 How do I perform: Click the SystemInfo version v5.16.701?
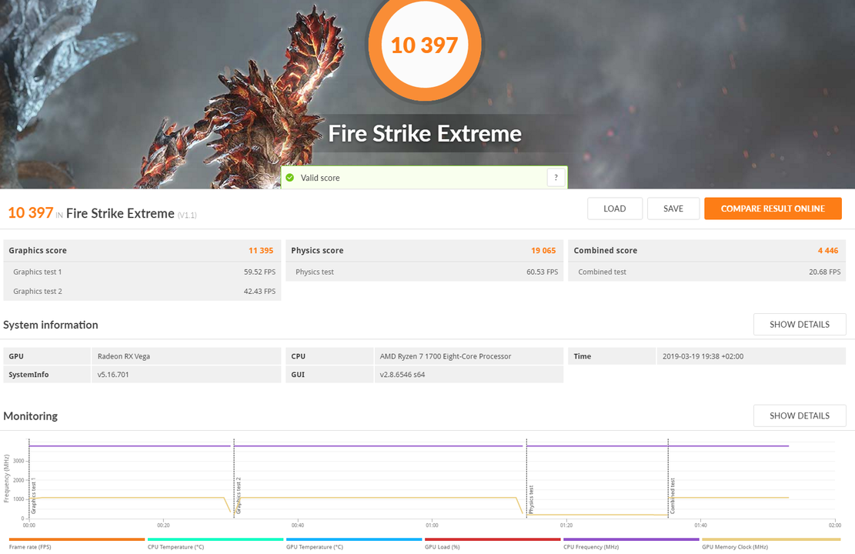point(113,375)
